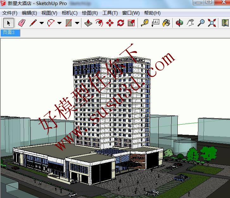Image resolution: width=230 pixels, height=198 pixels.
Task: Open the 相机(C) menu
Action: click(69, 13)
